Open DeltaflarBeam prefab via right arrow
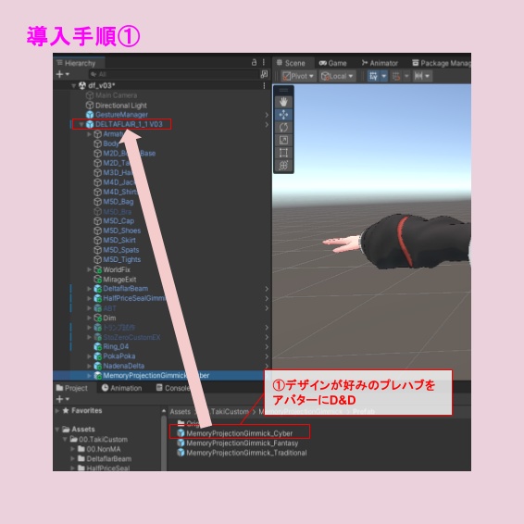The height and width of the screenshot is (524, 524). 267,289
